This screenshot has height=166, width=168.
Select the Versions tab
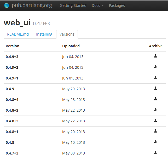(x=67, y=34)
